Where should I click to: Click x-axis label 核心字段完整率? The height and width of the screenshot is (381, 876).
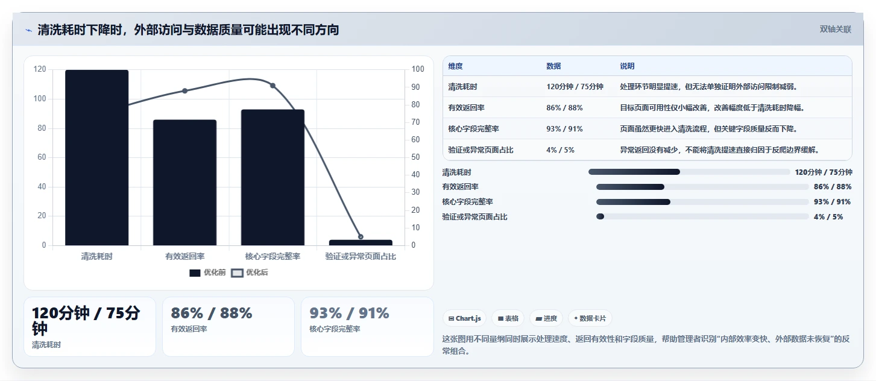pyautogui.click(x=273, y=256)
